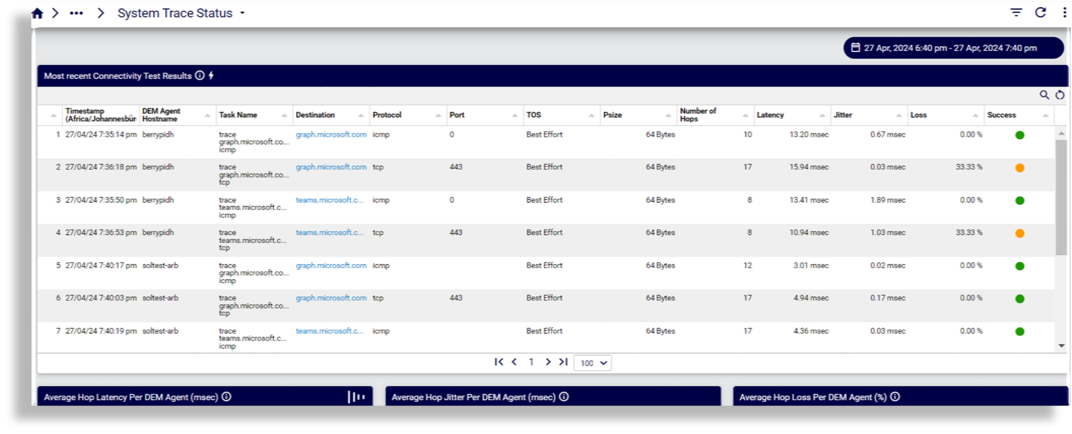
Task: Search the connectivity results table
Action: click(1044, 95)
